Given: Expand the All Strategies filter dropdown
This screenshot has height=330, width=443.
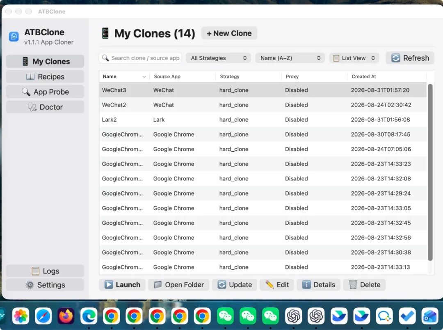Looking at the screenshot, I should pos(218,58).
